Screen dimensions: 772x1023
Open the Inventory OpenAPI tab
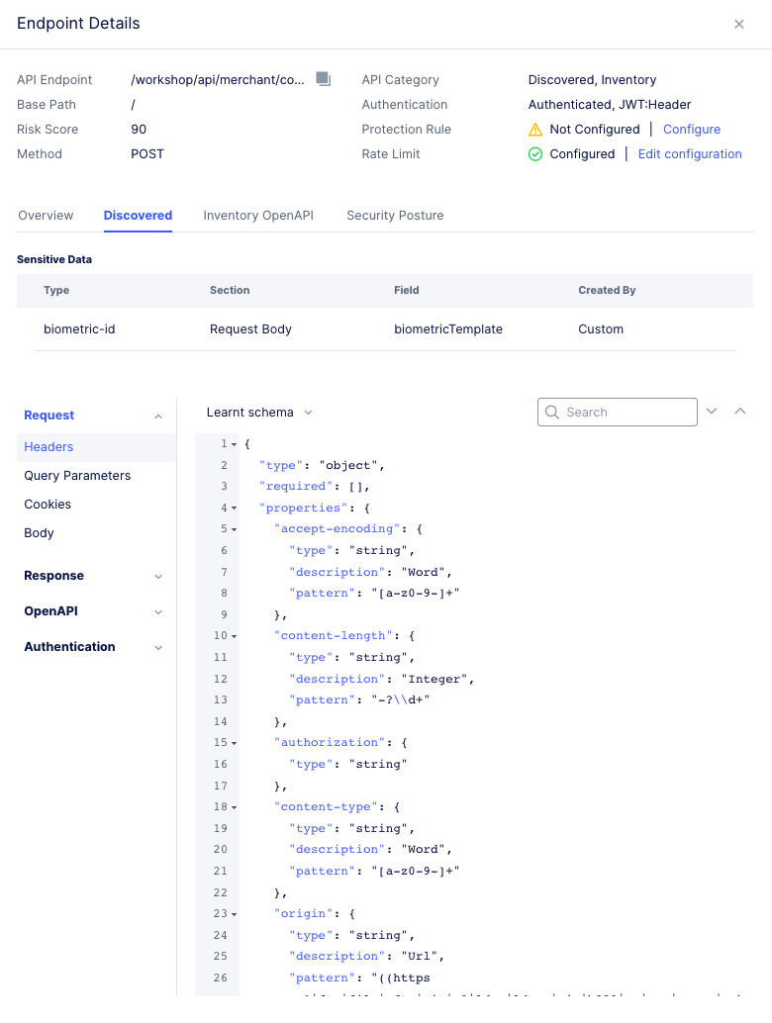point(258,215)
